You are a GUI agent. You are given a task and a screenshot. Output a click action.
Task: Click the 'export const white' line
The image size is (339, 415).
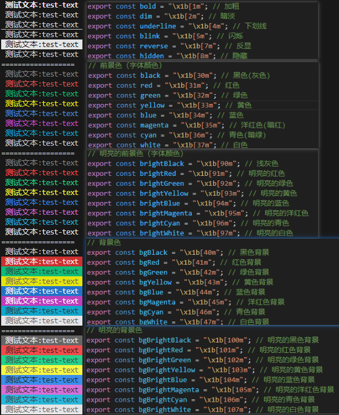[168, 145]
